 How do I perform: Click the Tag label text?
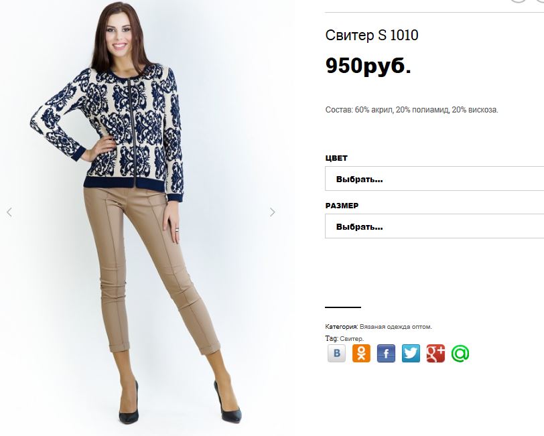pyautogui.click(x=332, y=338)
